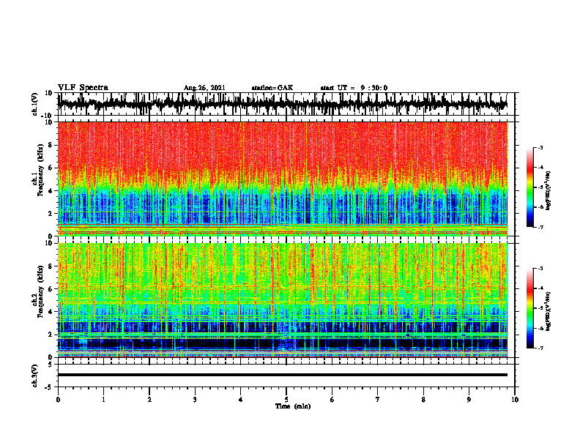Click time axis tick label "9"
Image resolution: width=580 pixels, height=448 pixels.
pos(469,400)
